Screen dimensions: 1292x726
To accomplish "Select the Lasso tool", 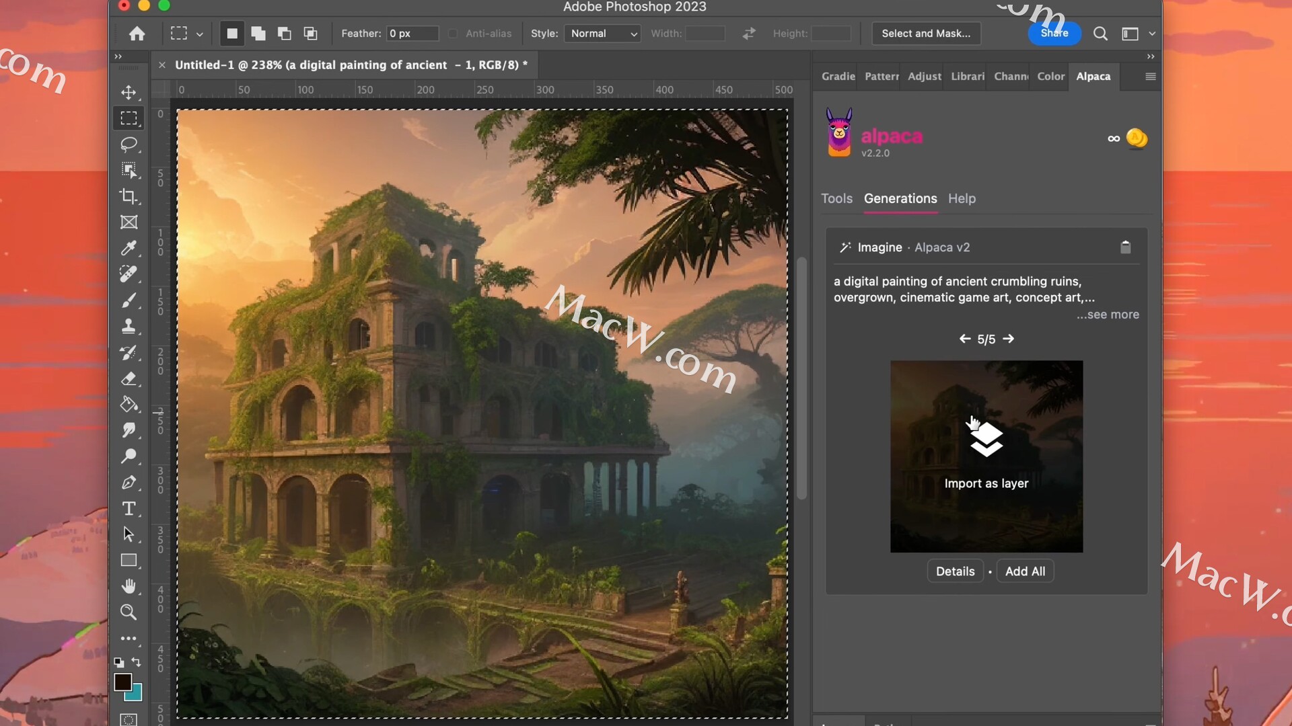I will (129, 144).
